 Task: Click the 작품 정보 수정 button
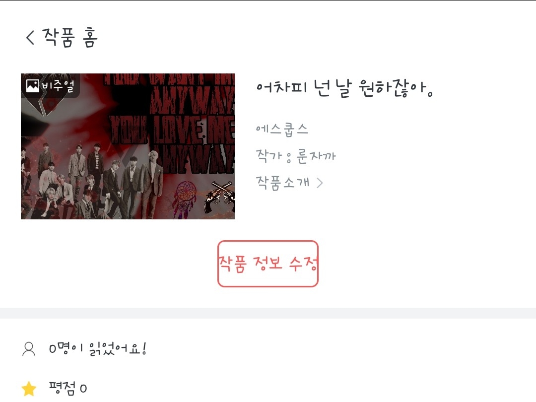tap(268, 264)
